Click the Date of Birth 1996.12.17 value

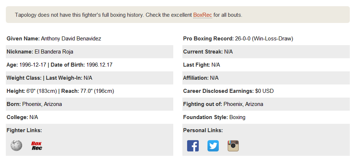coord(99,65)
